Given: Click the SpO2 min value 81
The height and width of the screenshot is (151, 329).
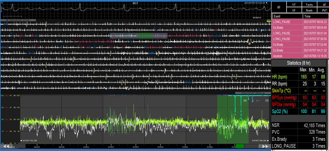Looking at the screenshot, I should point(313,112).
